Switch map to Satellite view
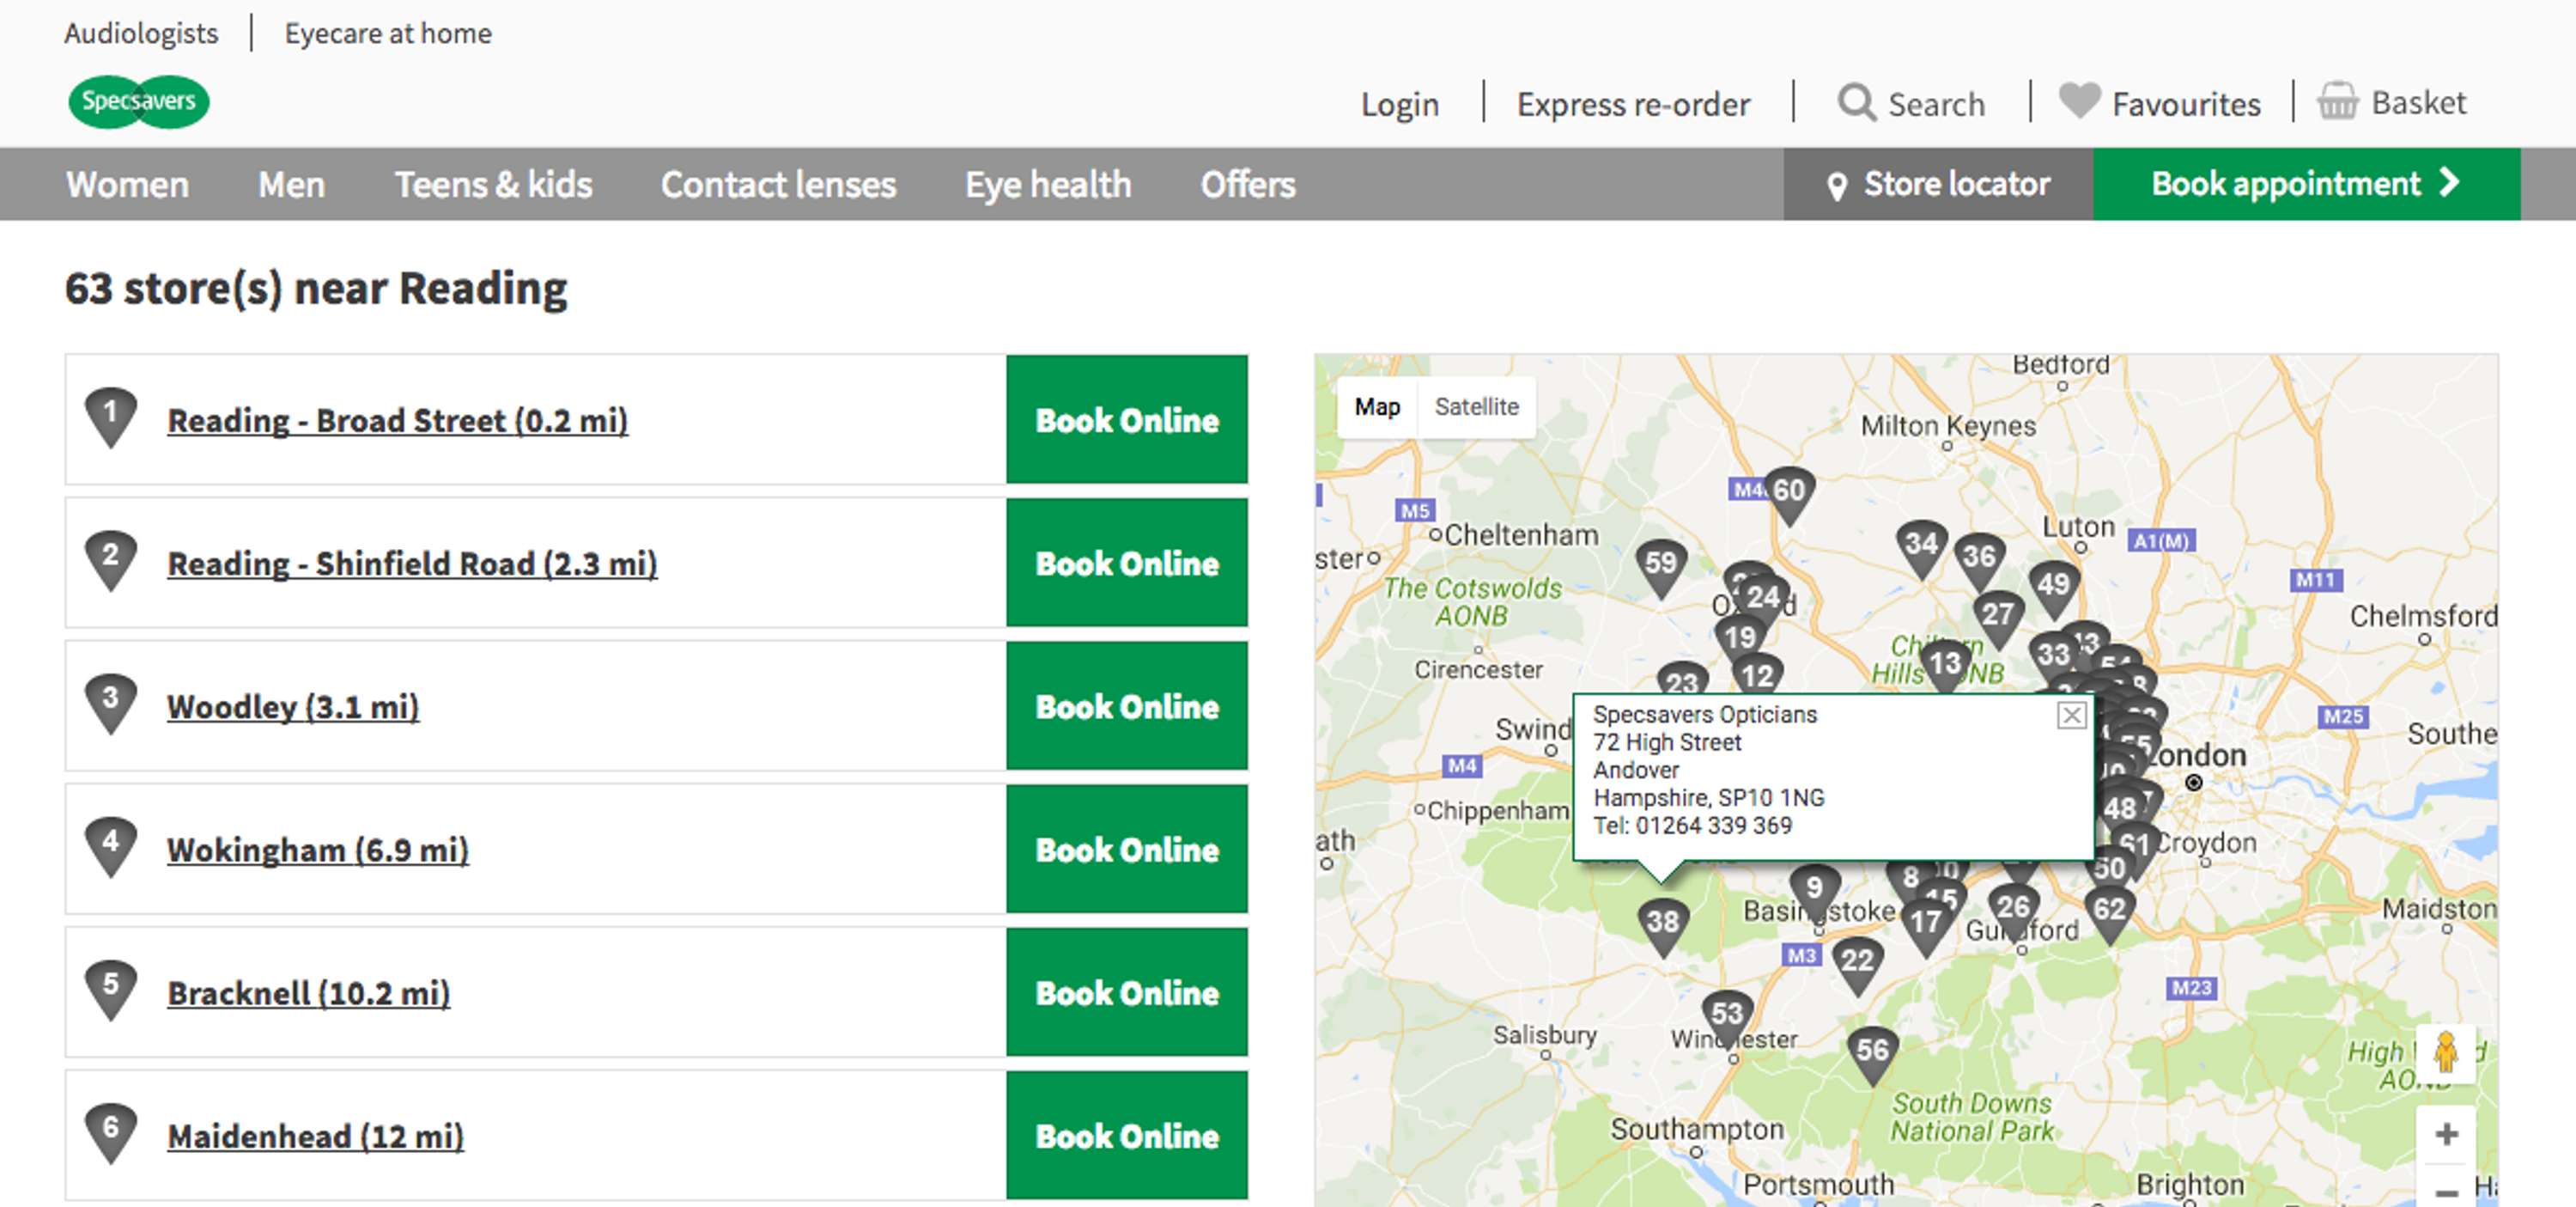Viewport: 2576px width, 1207px height. (x=1476, y=406)
